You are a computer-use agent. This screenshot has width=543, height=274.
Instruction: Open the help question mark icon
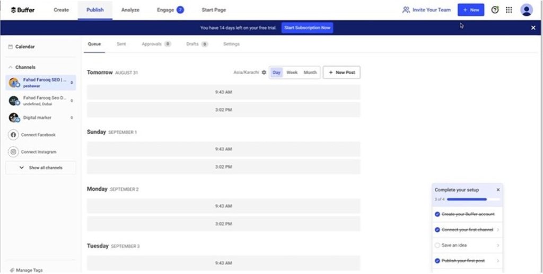pos(495,10)
